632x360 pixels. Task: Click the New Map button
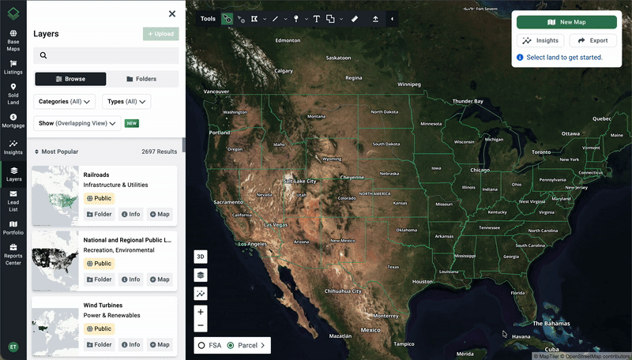click(566, 22)
